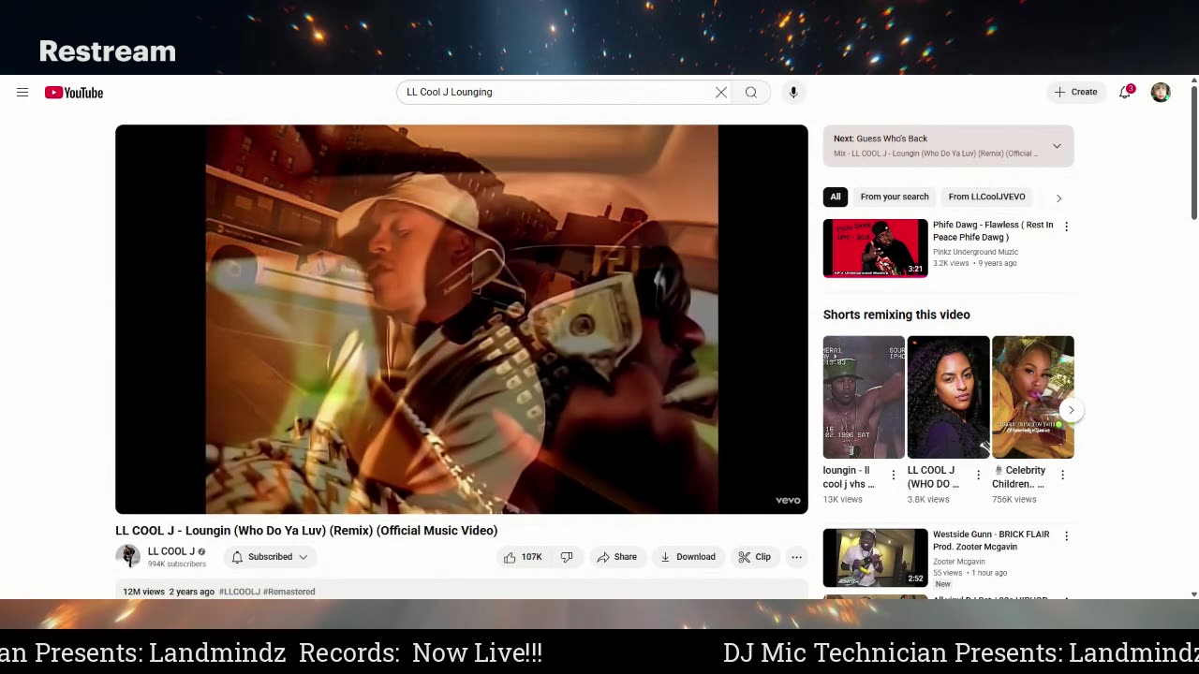Viewport: 1199px width, 674px height.
Task: Go to the YouTube home logo
Action: coord(74,93)
